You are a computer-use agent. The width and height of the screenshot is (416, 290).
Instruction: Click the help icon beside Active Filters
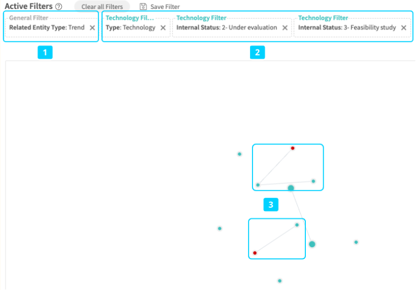pyautogui.click(x=59, y=7)
